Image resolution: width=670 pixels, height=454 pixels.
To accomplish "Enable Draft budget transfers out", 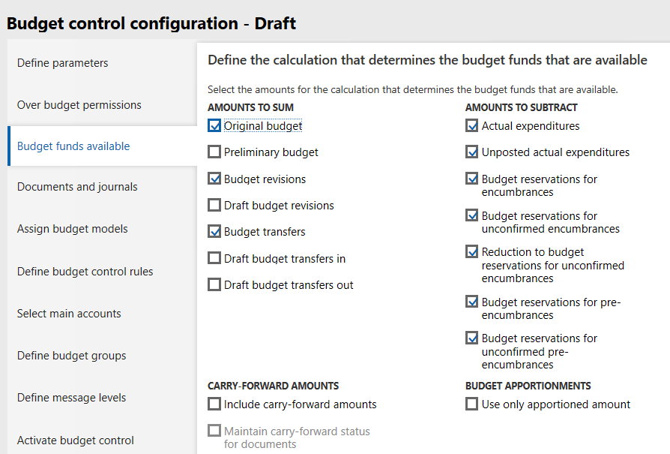I will pyautogui.click(x=215, y=285).
